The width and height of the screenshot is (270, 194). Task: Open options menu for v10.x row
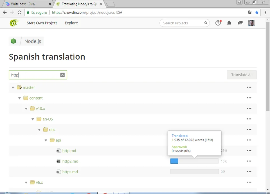pyautogui.click(x=249, y=108)
